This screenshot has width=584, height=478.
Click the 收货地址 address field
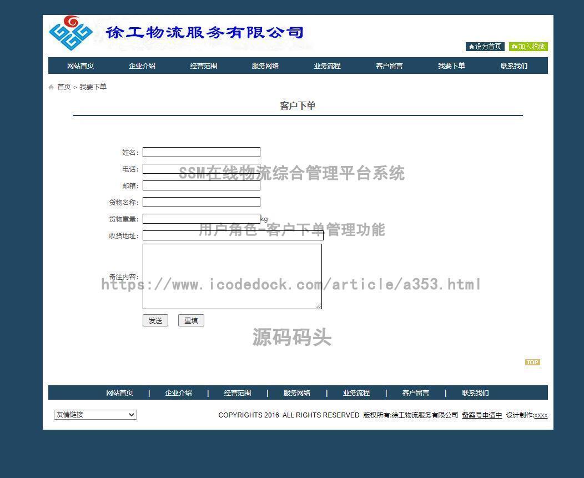(x=232, y=235)
